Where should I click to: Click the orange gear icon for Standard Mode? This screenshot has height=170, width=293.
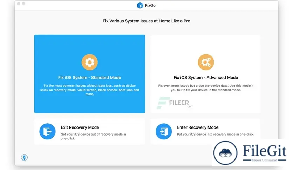pos(89,62)
